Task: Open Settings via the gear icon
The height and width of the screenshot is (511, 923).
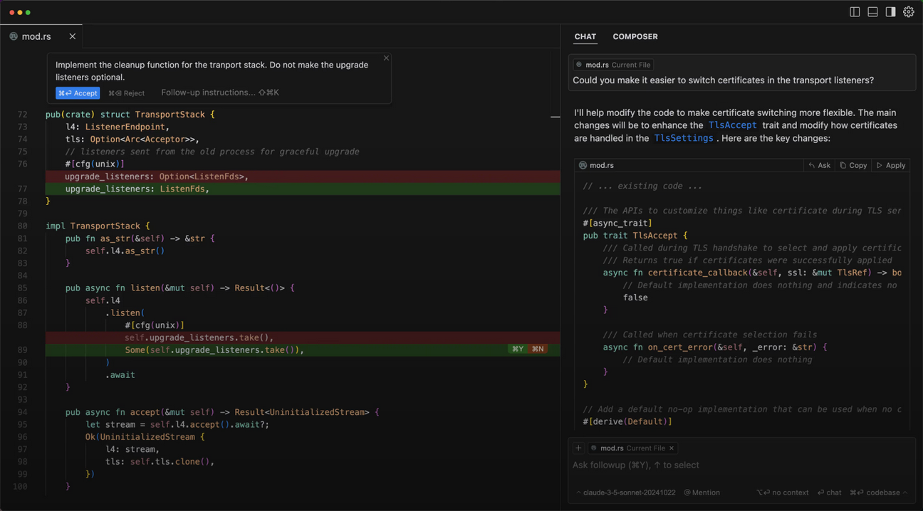Action: 908,11
